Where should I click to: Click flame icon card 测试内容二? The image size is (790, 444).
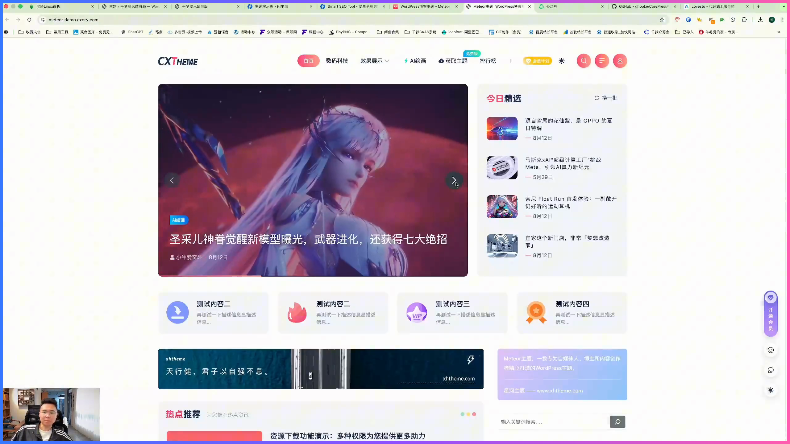[x=333, y=313]
